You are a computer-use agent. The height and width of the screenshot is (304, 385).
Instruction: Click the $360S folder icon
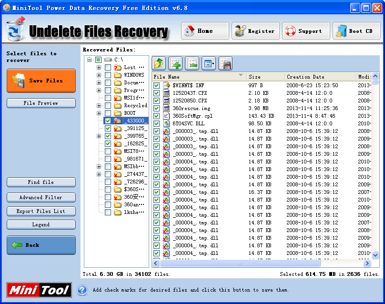click(x=118, y=189)
